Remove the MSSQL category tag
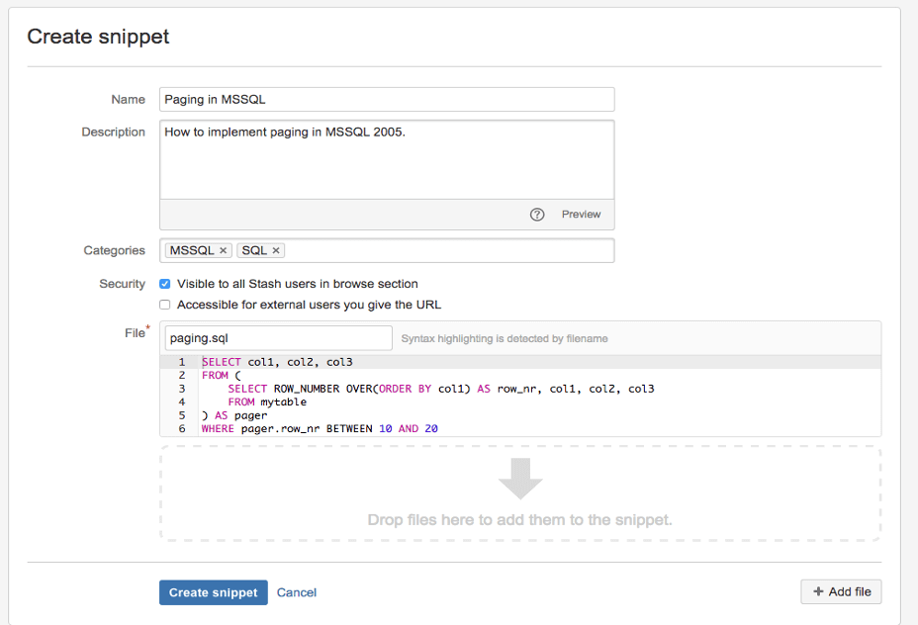918x625 pixels. (x=223, y=250)
